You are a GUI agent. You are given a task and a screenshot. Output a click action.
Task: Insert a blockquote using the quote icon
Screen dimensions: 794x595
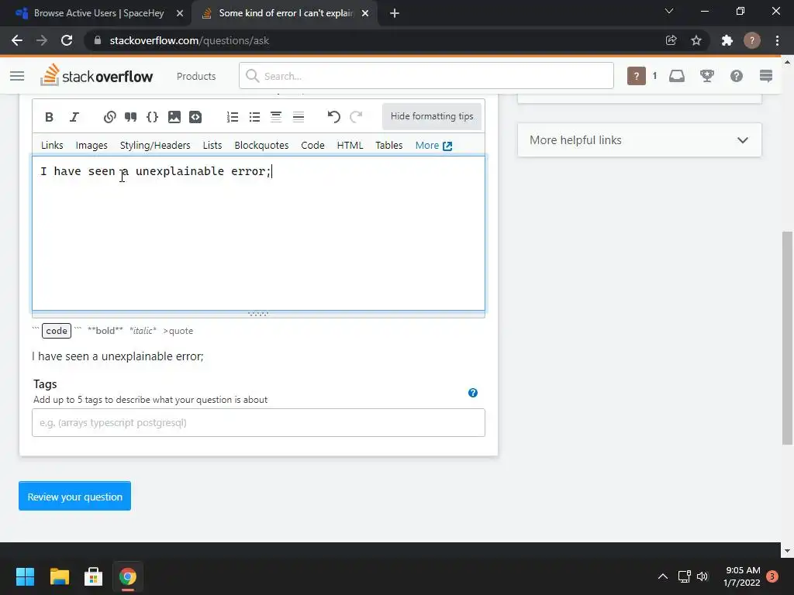point(130,117)
